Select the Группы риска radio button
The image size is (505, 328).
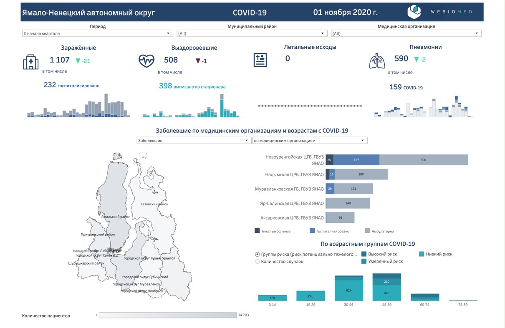click(257, 254)
